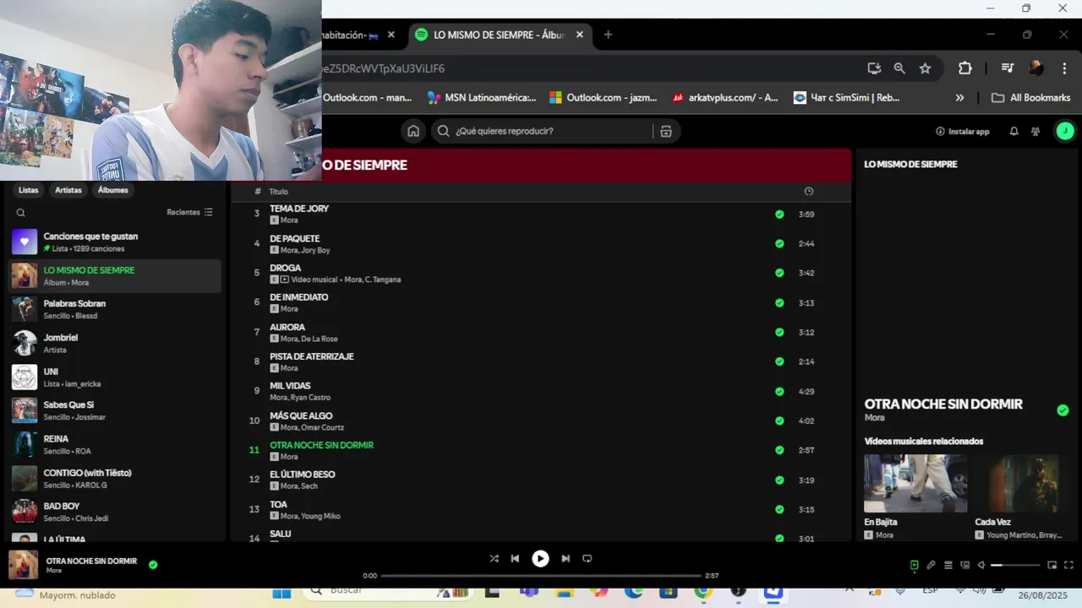Toggle saved check for MIL VIDAS
Viewport: 1082px width, 608px height.
pos(779,392)
